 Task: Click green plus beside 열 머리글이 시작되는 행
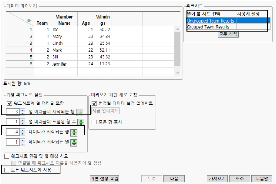(x=80, y=112)
